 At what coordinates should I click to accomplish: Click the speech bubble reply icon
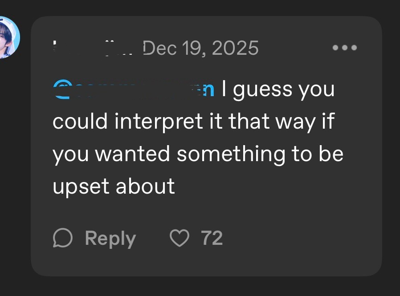tap(62, 238)
